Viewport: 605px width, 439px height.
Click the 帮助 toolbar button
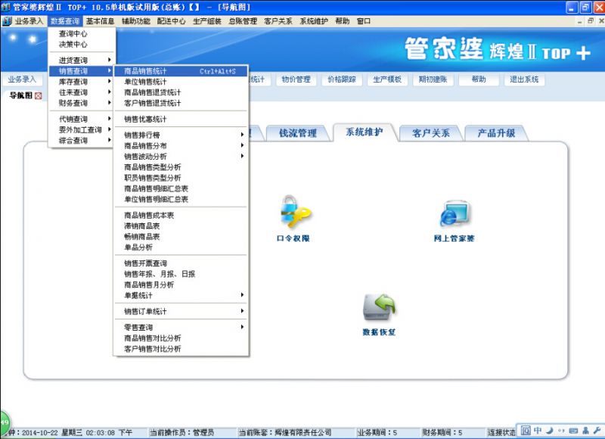click(x=479, y=79)
